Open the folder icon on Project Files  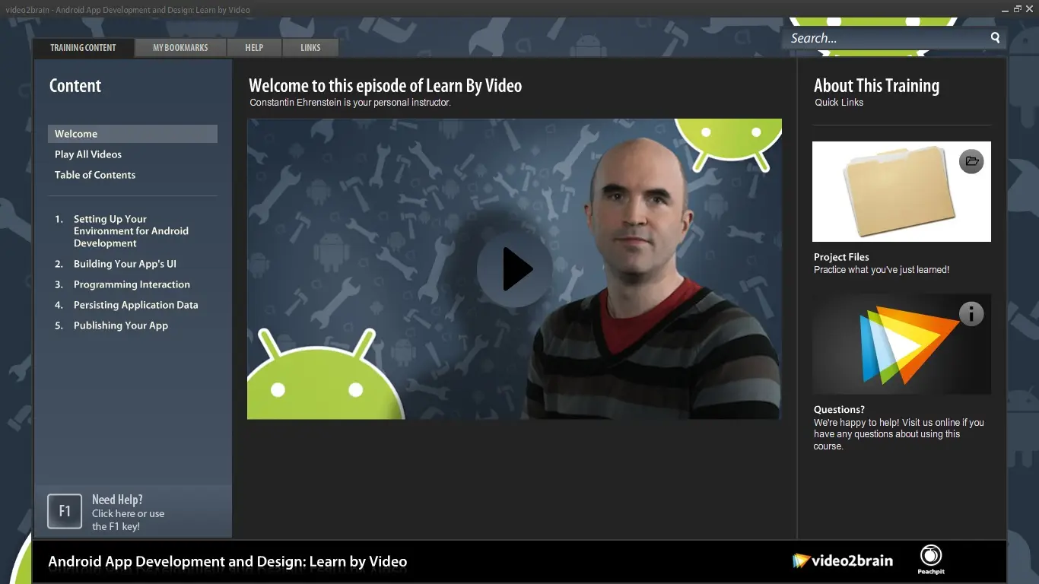click(971, 161)
